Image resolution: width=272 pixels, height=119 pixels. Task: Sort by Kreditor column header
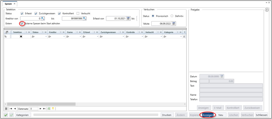click(53, 32)
